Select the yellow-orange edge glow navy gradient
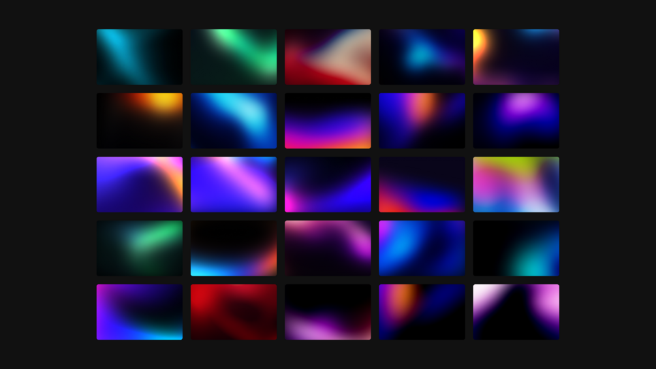The width and height of the screenshot is (656, 369). pyautogui.click(x=516, y=57)
